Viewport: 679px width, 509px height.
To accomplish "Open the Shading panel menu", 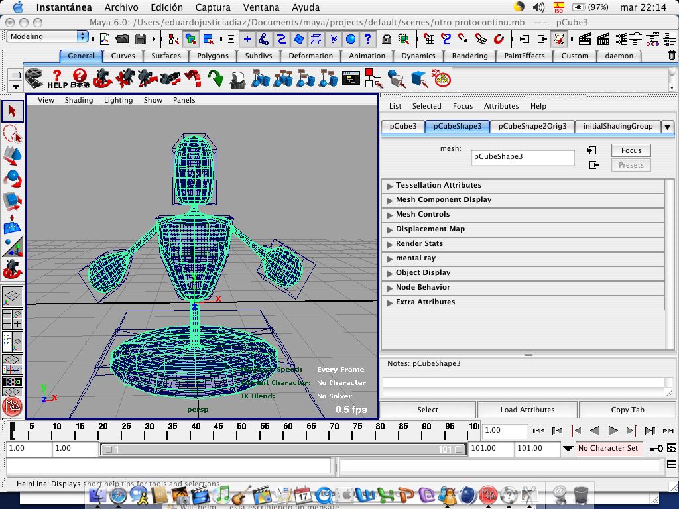I will (79, 100).
